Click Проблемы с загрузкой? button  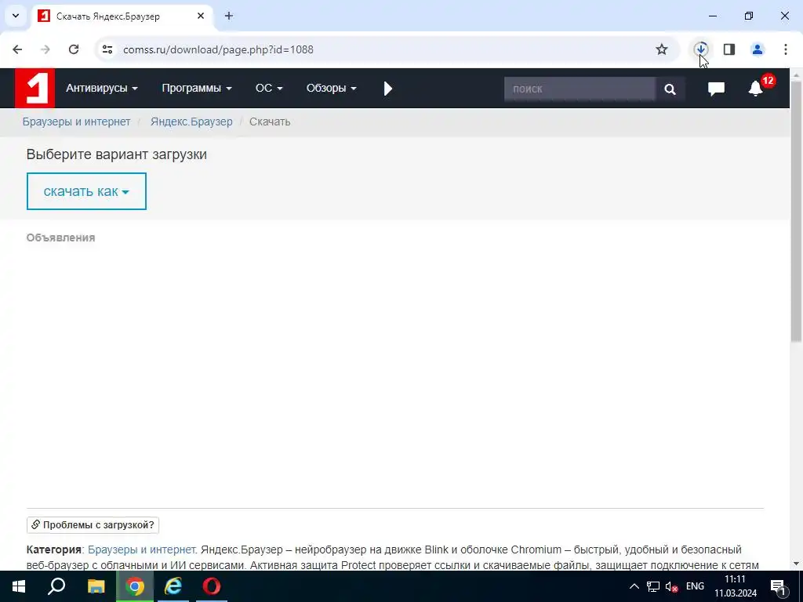coord(93,524)
